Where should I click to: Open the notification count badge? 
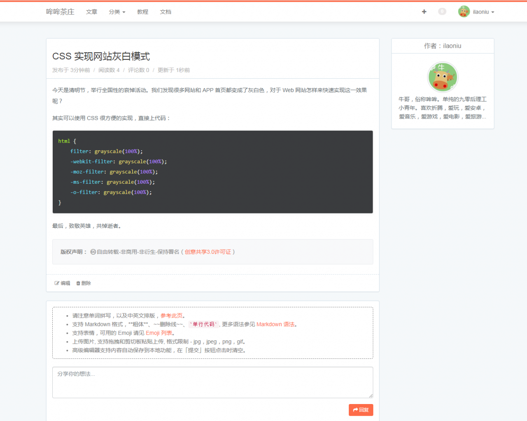pos(442,12)
